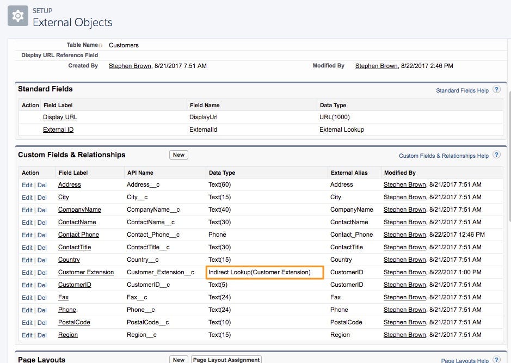Click Page Layouts help question mark icon
The image size is (511, 363).
click(x=496, y=359)
